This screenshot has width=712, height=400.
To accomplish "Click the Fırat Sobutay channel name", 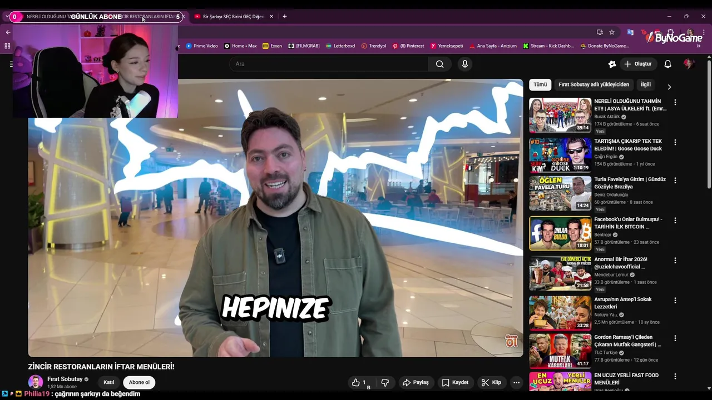I will [65, 379].
